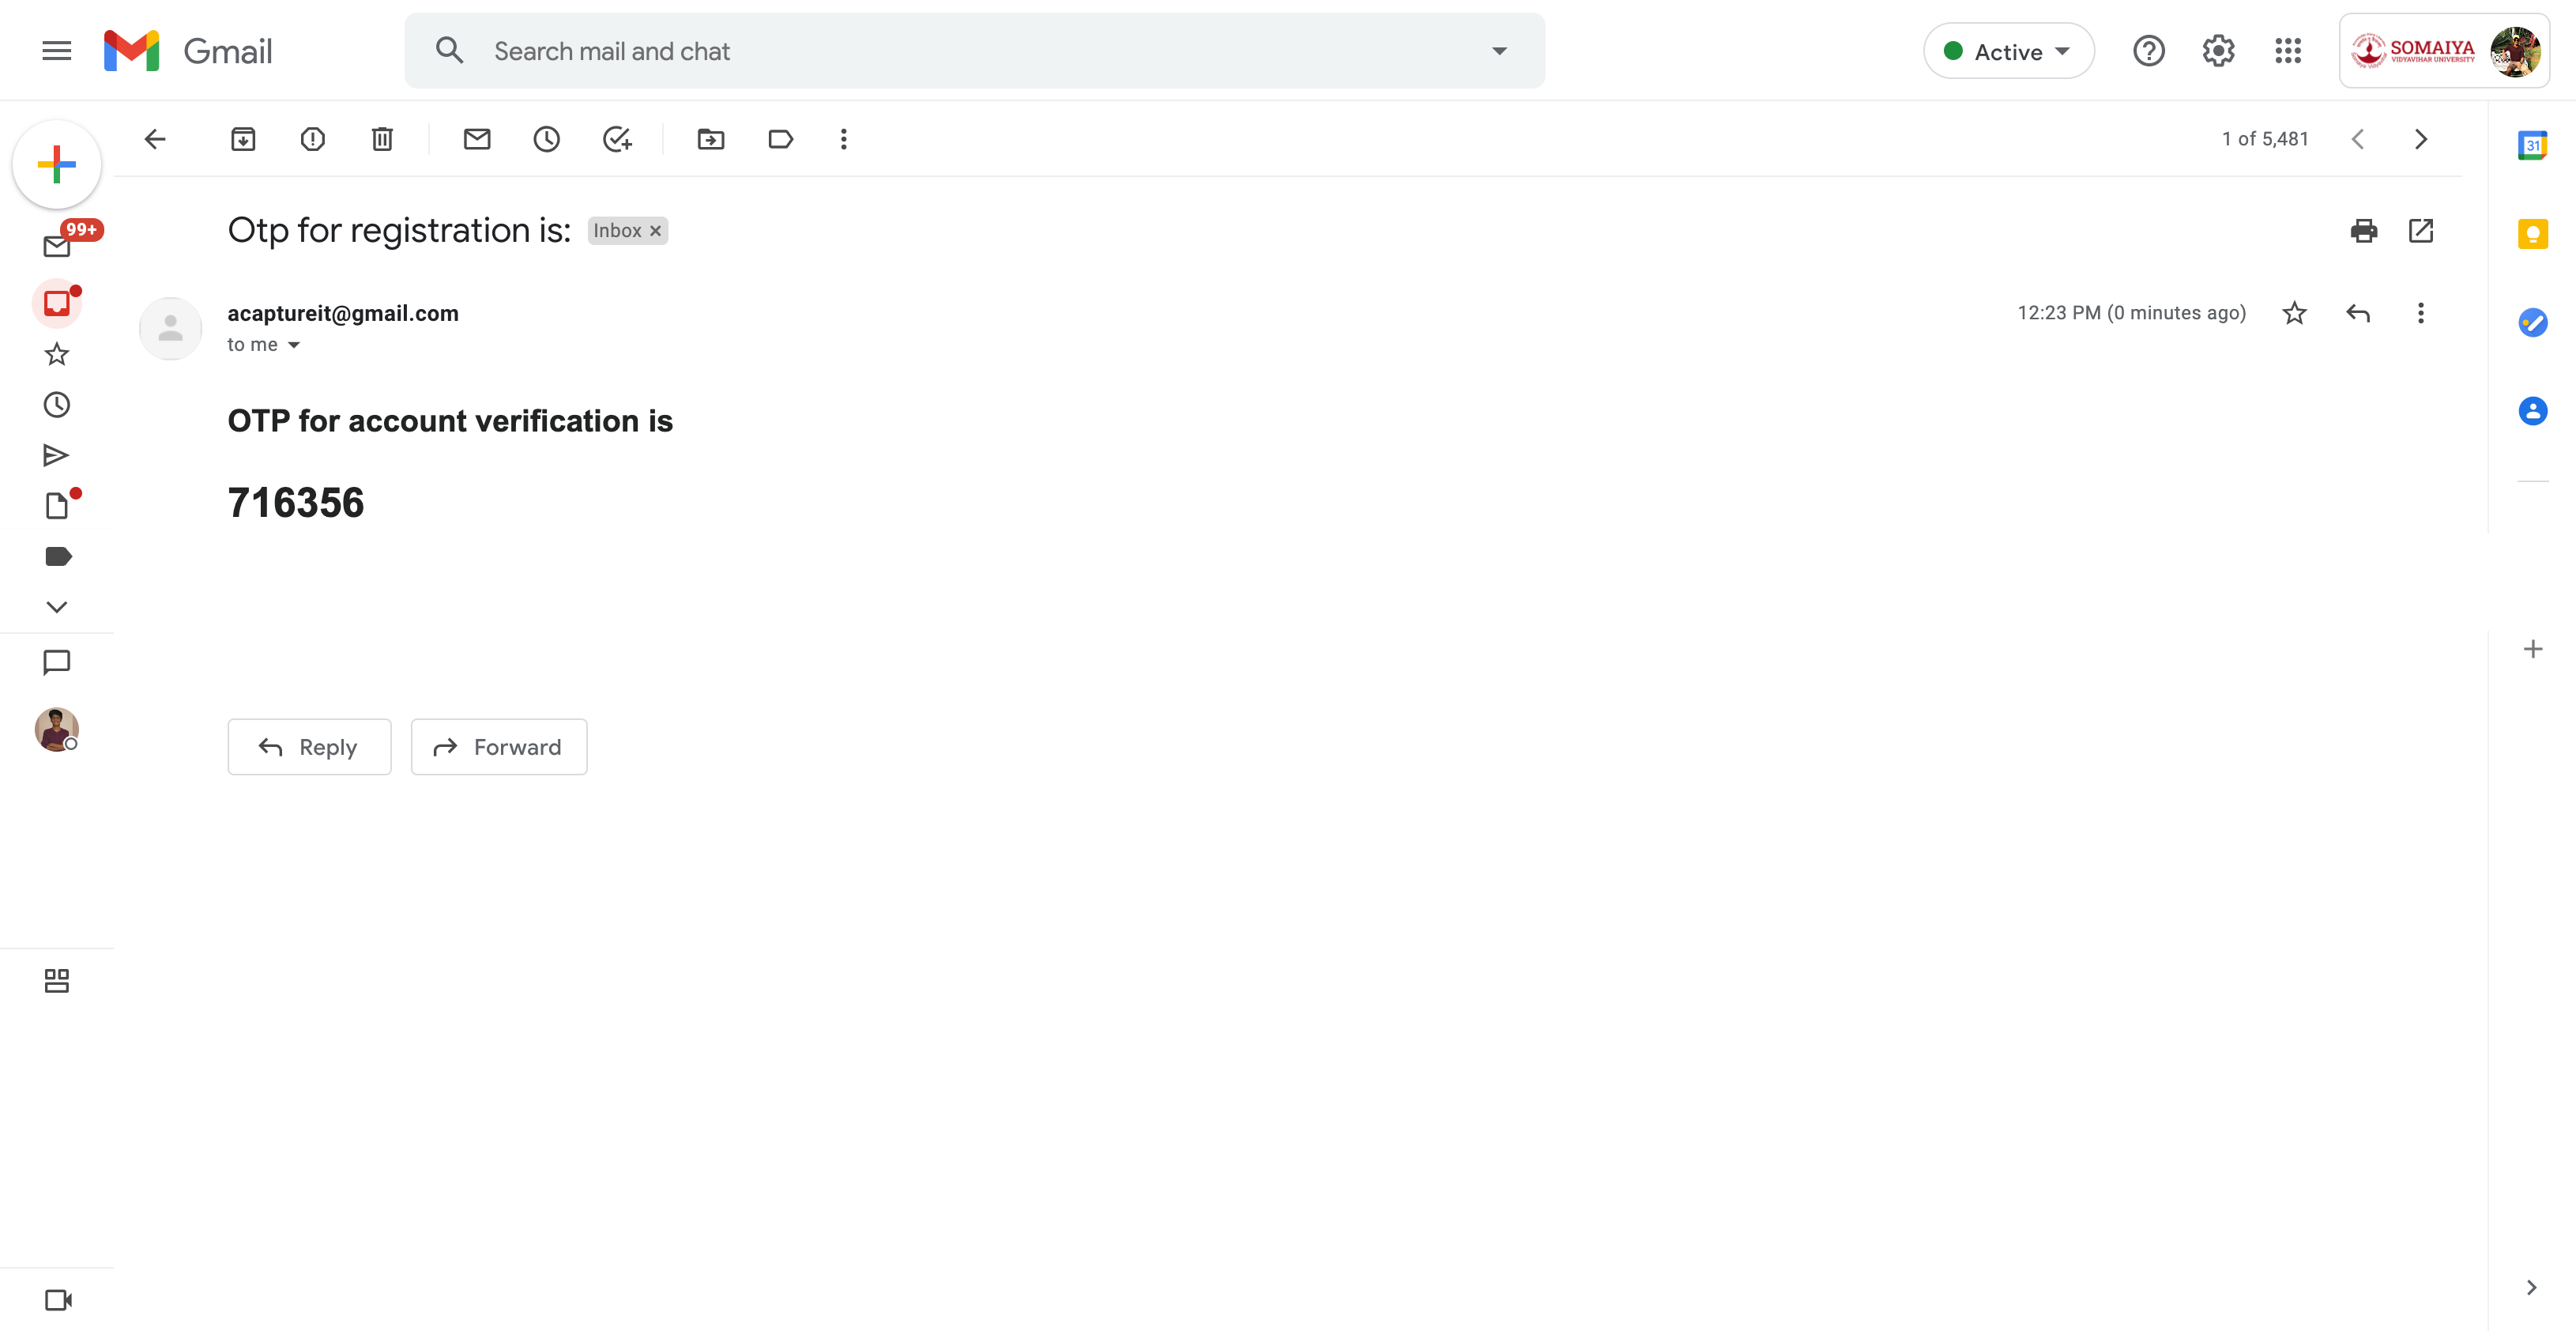Archive this email using the toolbar icon
The image size is (2576, 1331).
click(x=243, y=139)
